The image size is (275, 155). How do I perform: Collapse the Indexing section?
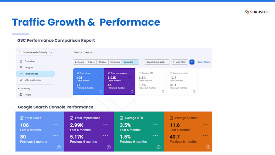[x=19, y=89]
